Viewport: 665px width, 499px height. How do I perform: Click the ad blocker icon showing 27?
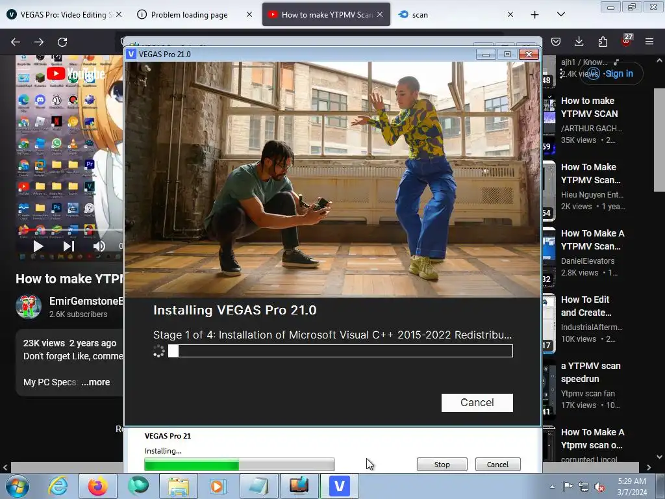tap(626, 41)
